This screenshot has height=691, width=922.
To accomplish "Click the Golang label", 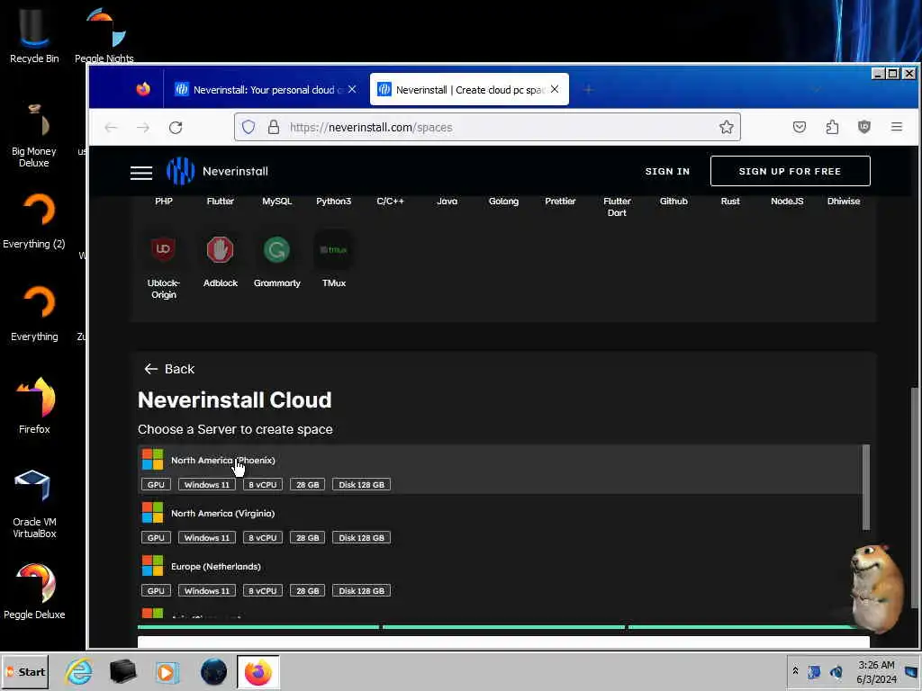I will tap(503, 201).
